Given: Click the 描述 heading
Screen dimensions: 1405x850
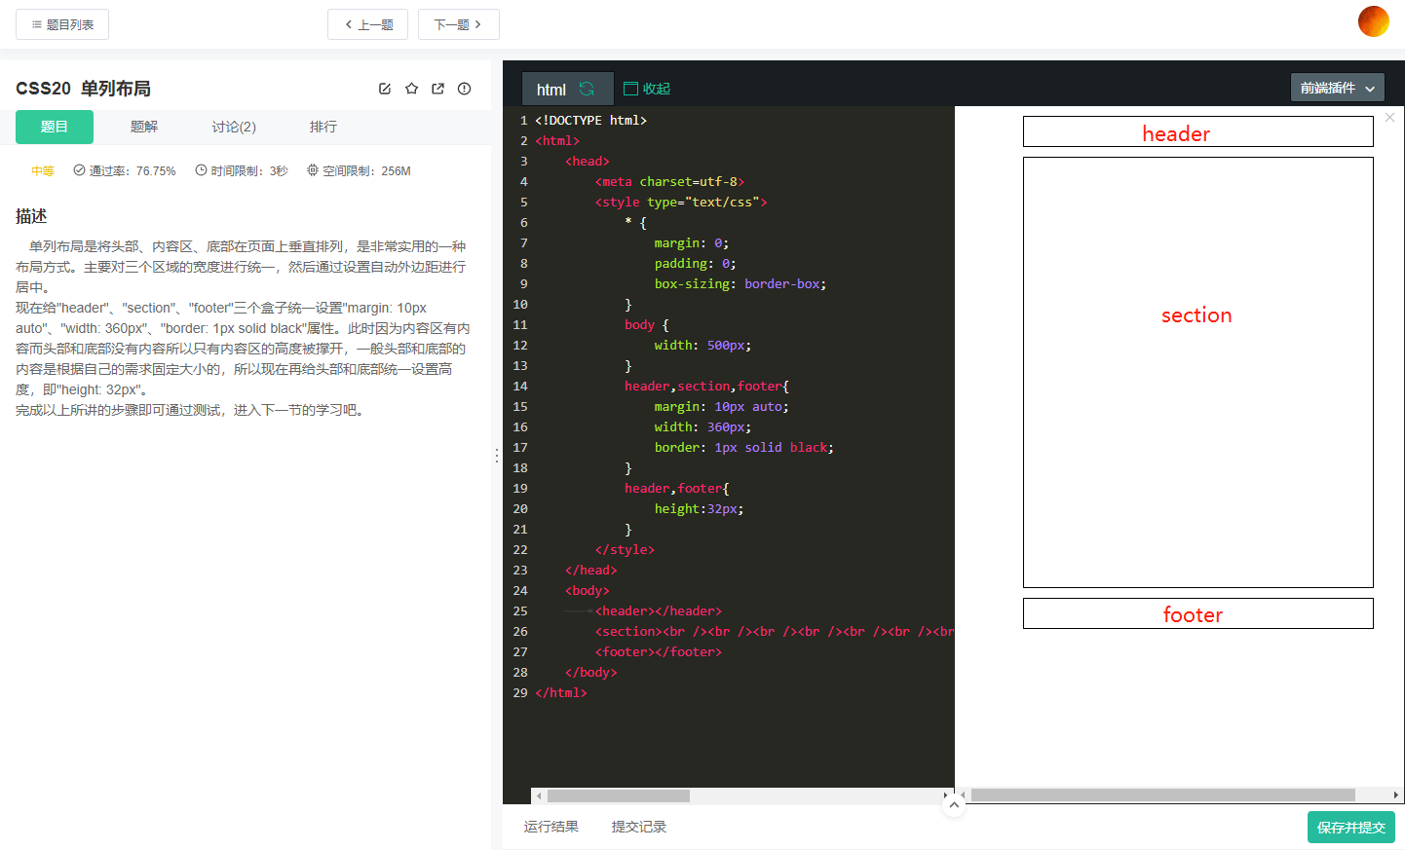Looking at the screenshot, I should (x=31, y=216).
